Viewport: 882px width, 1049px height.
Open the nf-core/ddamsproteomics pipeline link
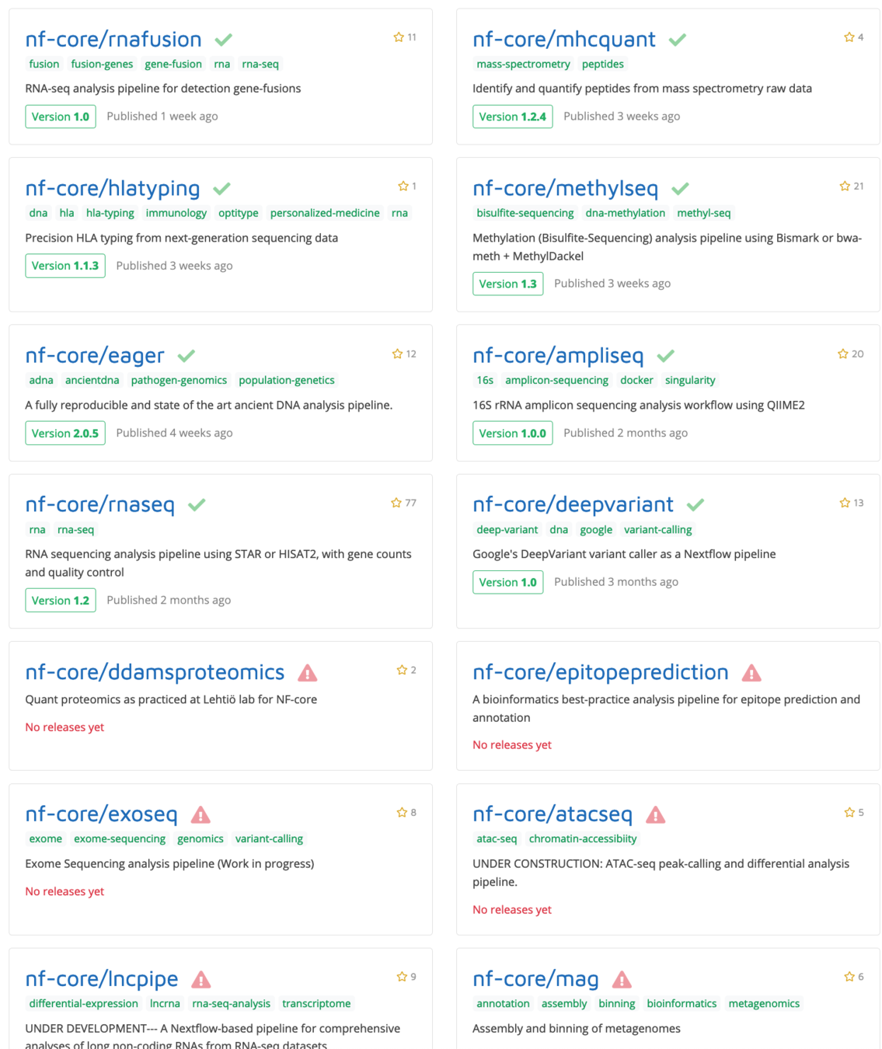155,673
